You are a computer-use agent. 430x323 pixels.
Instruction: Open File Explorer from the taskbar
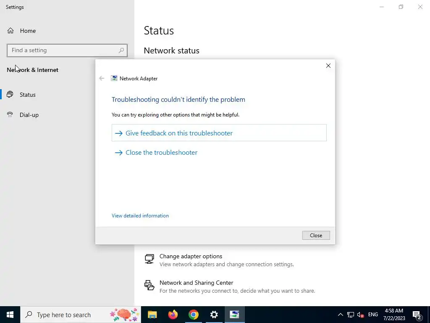point(152,315)
